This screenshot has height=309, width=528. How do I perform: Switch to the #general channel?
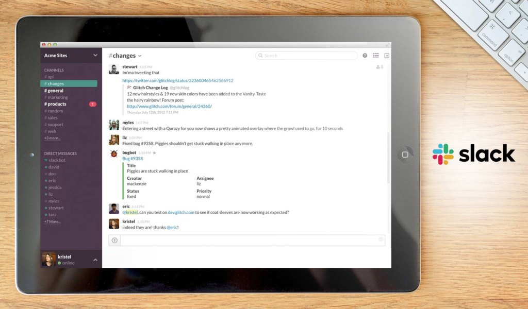[x=55, y=91]
